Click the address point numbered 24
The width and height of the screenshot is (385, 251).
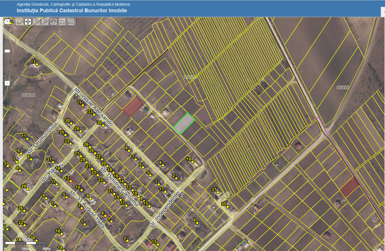click(x=95, y=153)
